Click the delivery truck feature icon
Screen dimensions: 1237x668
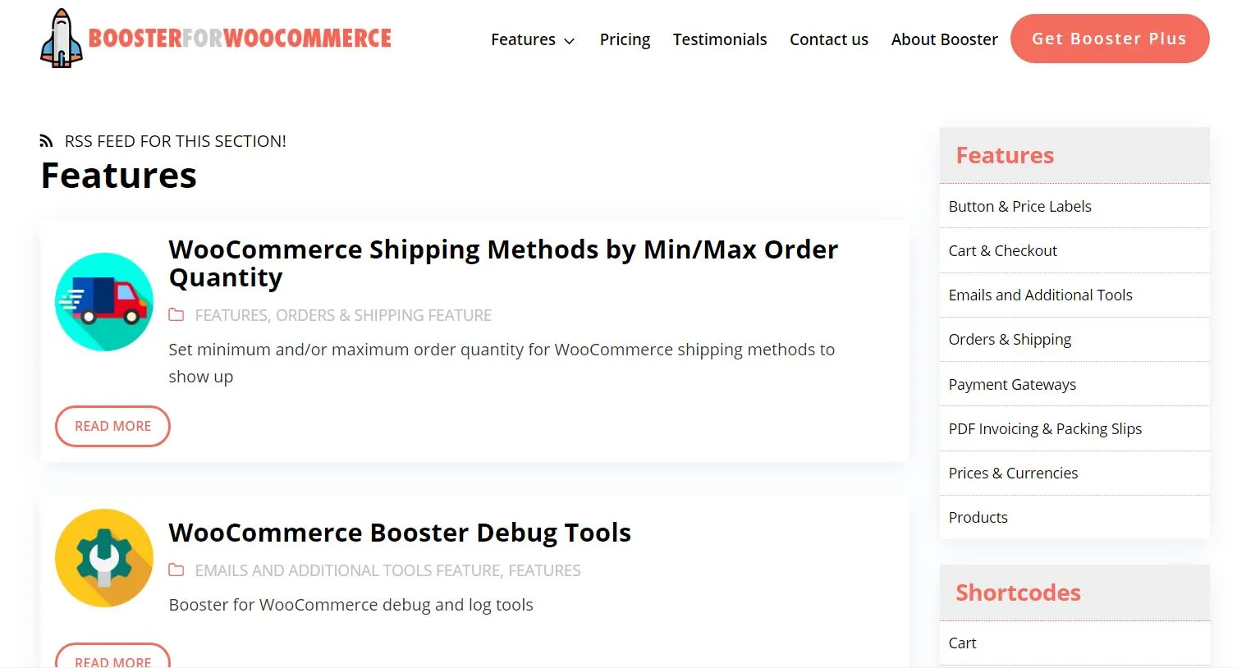tap(103, 300)
